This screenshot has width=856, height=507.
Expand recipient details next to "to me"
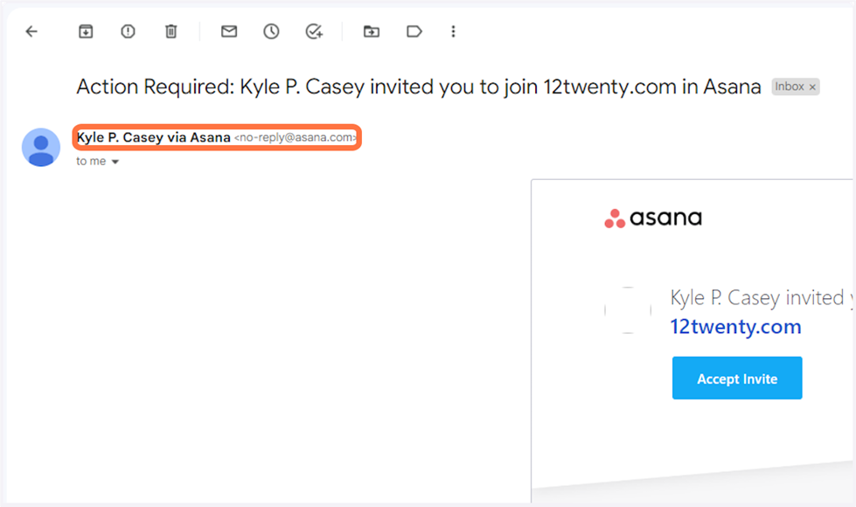(x=115, y=163)
